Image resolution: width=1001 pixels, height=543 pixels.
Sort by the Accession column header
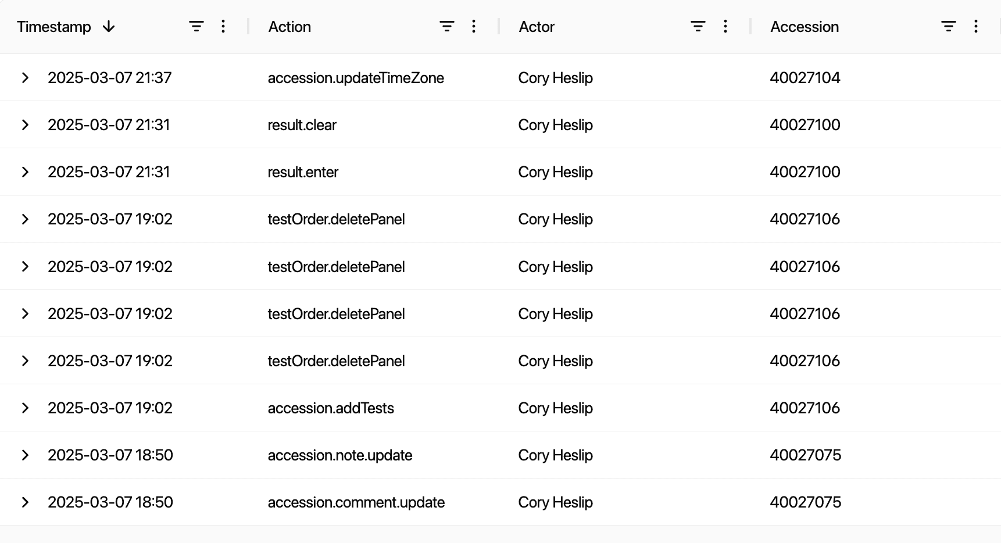[x=804, y=27]
